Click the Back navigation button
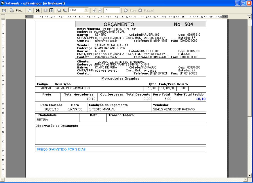253x183 pixels. click(130, 11)
